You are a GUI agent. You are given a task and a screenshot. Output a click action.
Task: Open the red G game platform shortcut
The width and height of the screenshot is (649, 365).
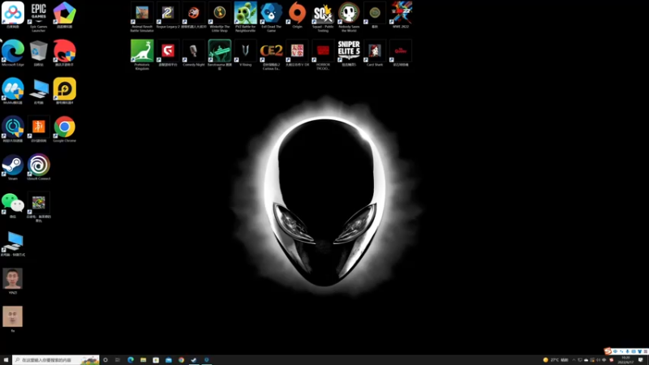pos(168,53)
